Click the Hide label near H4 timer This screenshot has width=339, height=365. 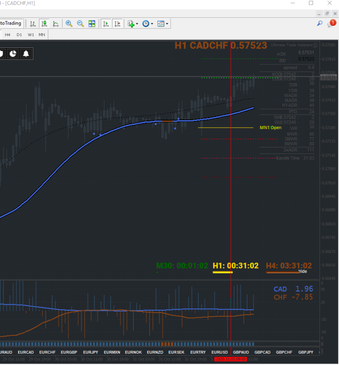pyautogui.click(x=302, y=271)
